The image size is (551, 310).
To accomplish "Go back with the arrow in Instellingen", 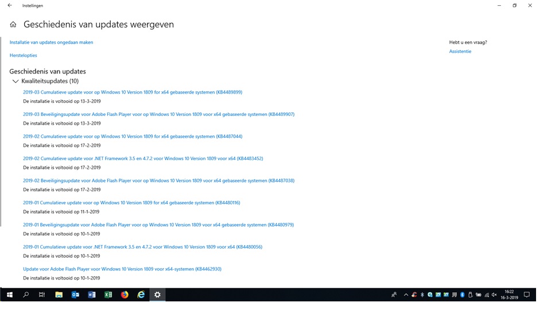I will coord(10,5).
